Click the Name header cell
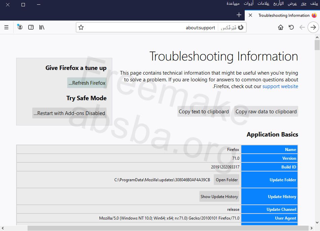The height and width of the screenshot is (231, 320). point(269,150)
